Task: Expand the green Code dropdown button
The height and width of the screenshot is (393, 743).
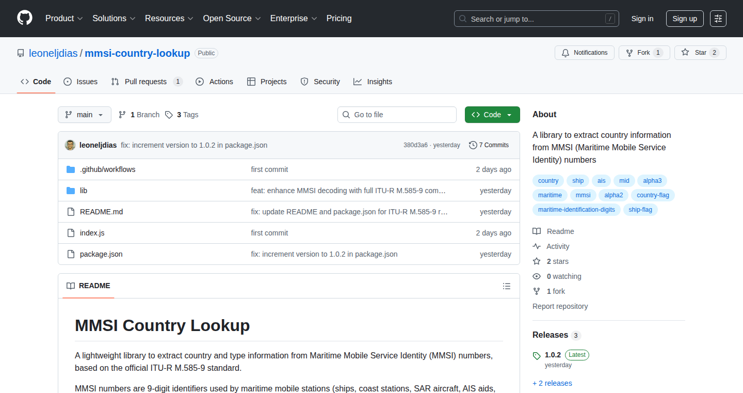Action: [492, 115]
